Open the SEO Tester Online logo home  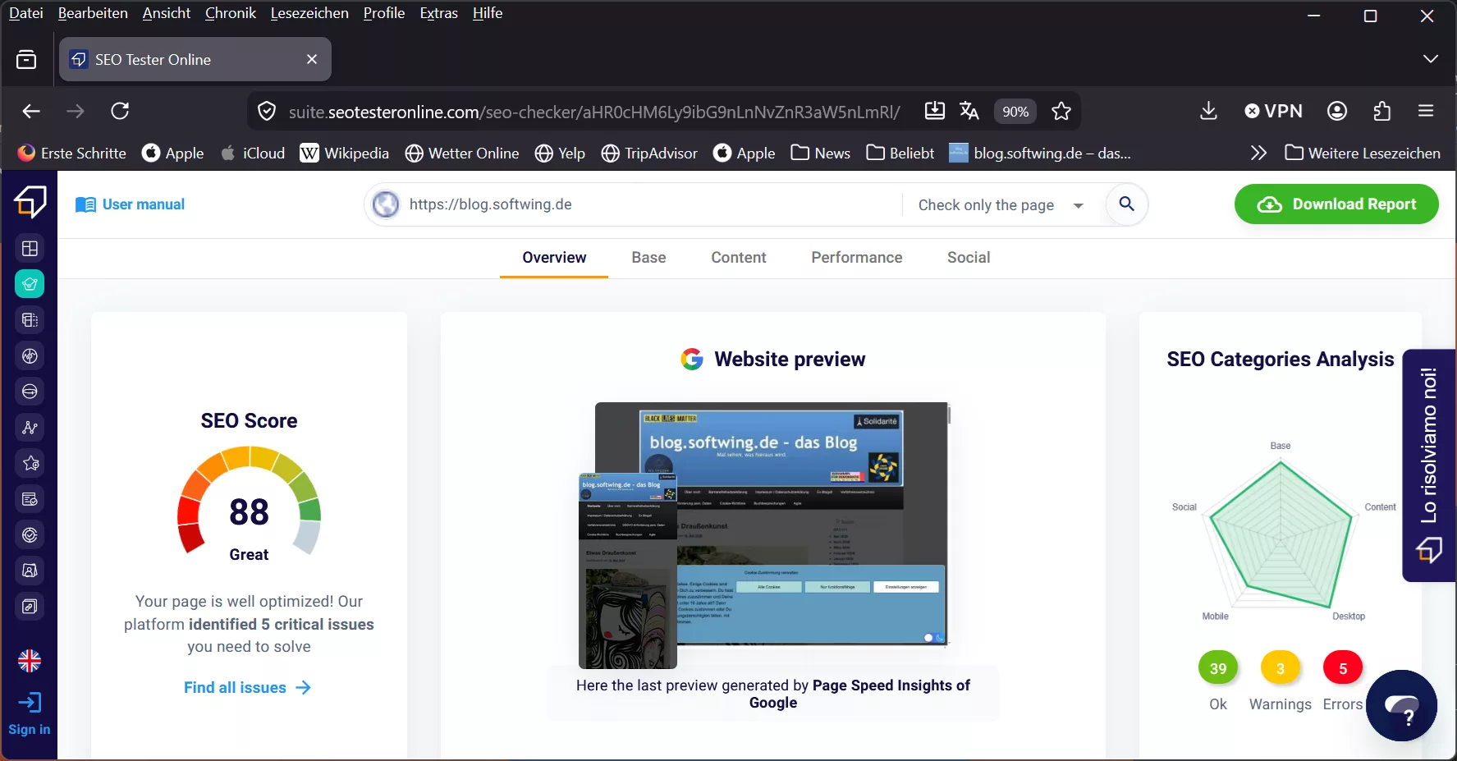point(30,201)
